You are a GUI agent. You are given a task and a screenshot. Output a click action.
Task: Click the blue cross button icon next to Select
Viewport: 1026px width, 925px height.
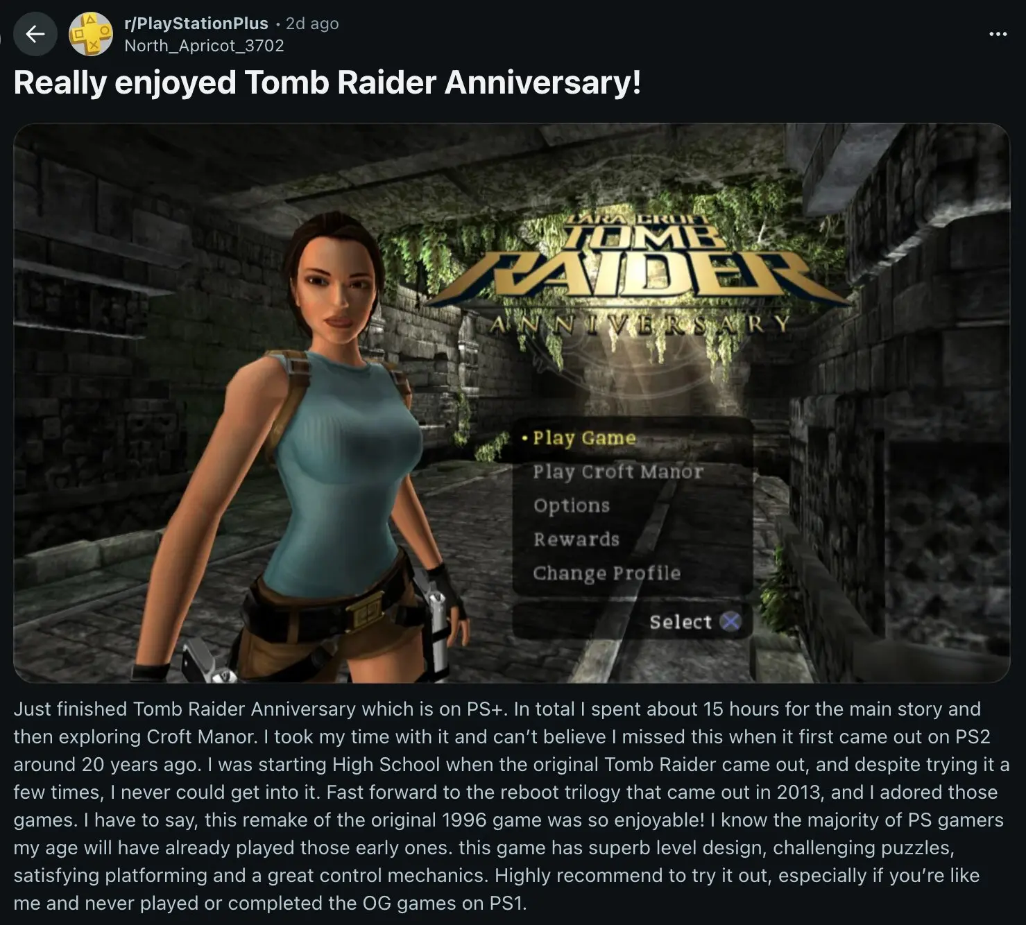tap(730, 621)
